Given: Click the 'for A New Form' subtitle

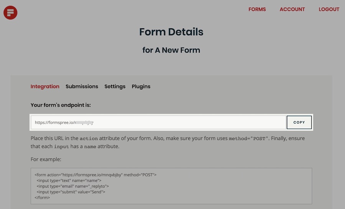Looking at the screenshot, I should [x=171, y=50].
